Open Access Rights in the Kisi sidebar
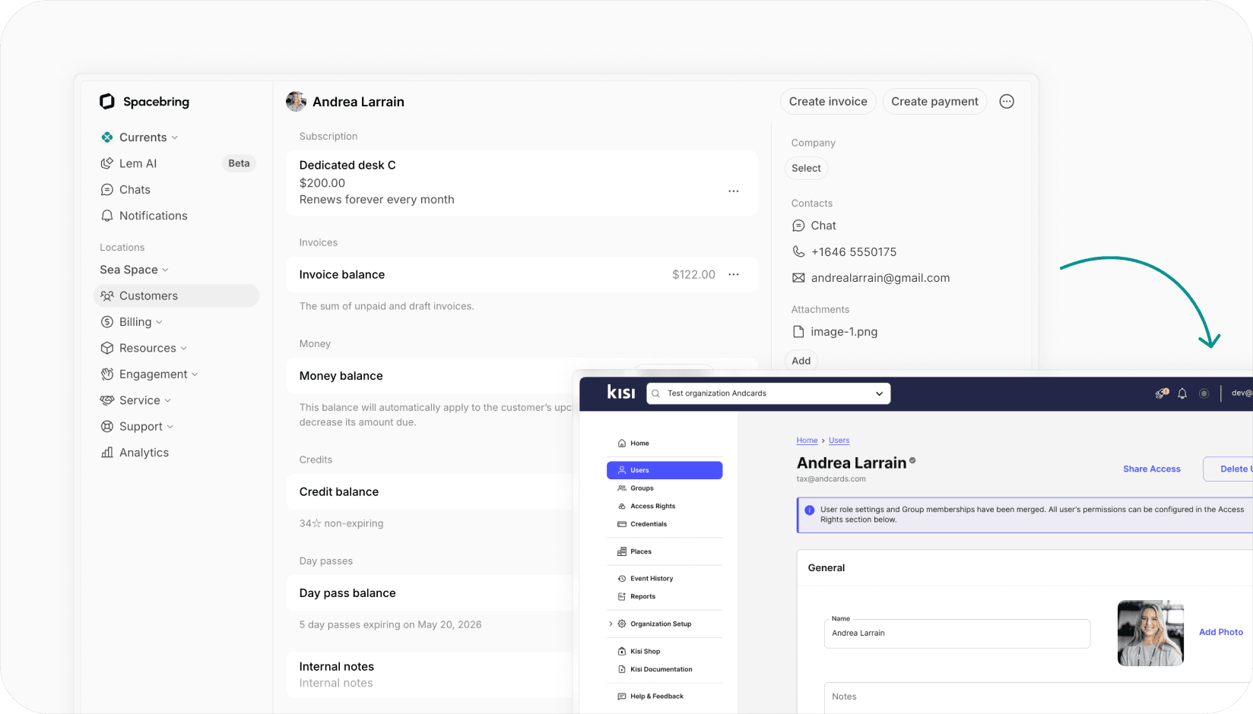 (646, 507)
